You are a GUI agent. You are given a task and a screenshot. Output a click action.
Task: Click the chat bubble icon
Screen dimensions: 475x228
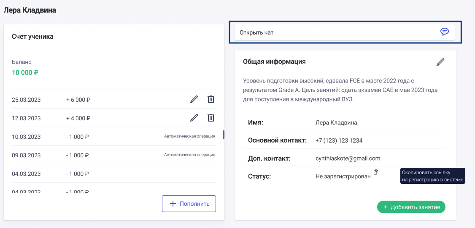click(x=444, y=32)
